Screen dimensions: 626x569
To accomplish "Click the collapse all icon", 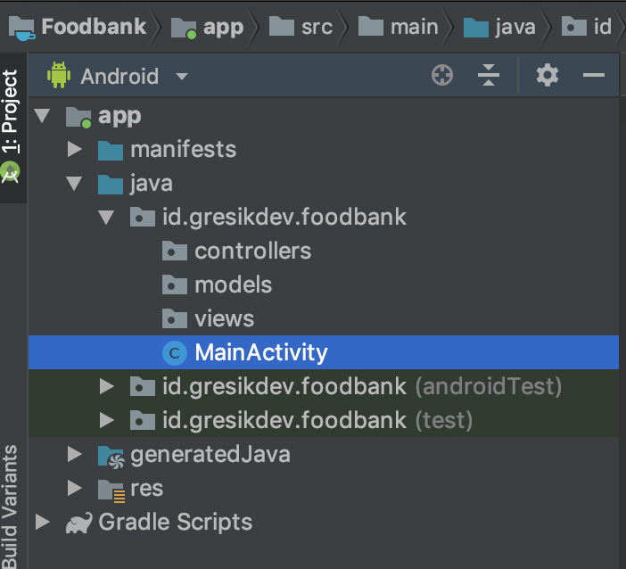I will pos(488,77).
